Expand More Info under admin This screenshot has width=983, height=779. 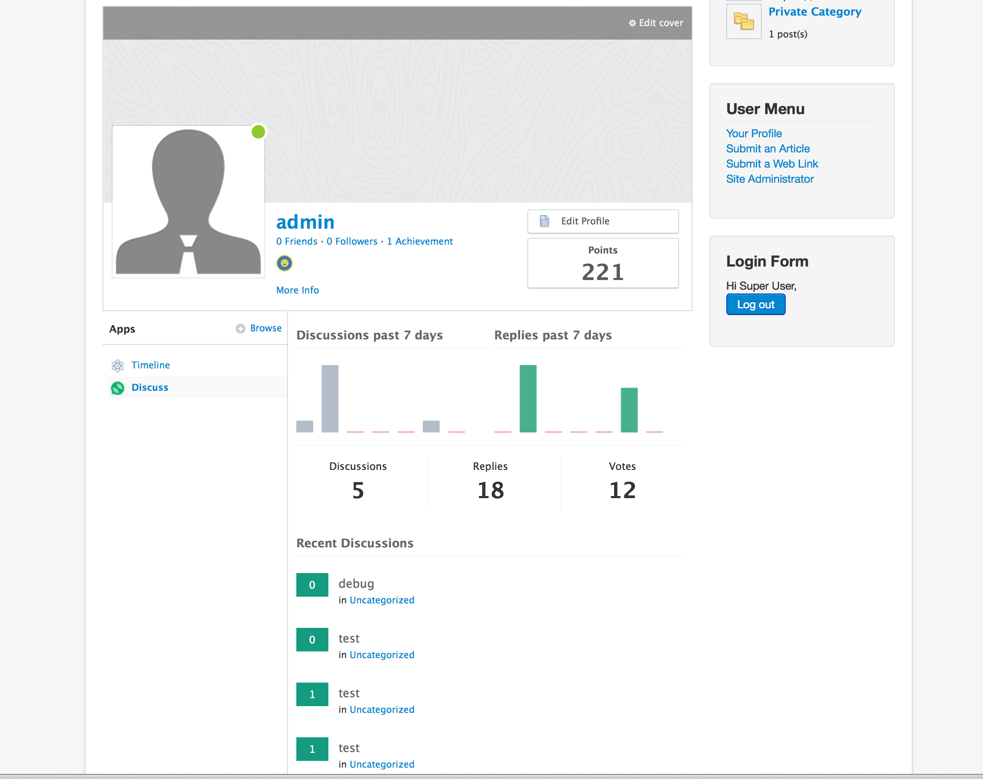coord(297,290)
